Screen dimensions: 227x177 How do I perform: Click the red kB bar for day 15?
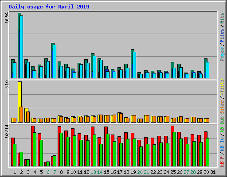(x=106, y=146)
